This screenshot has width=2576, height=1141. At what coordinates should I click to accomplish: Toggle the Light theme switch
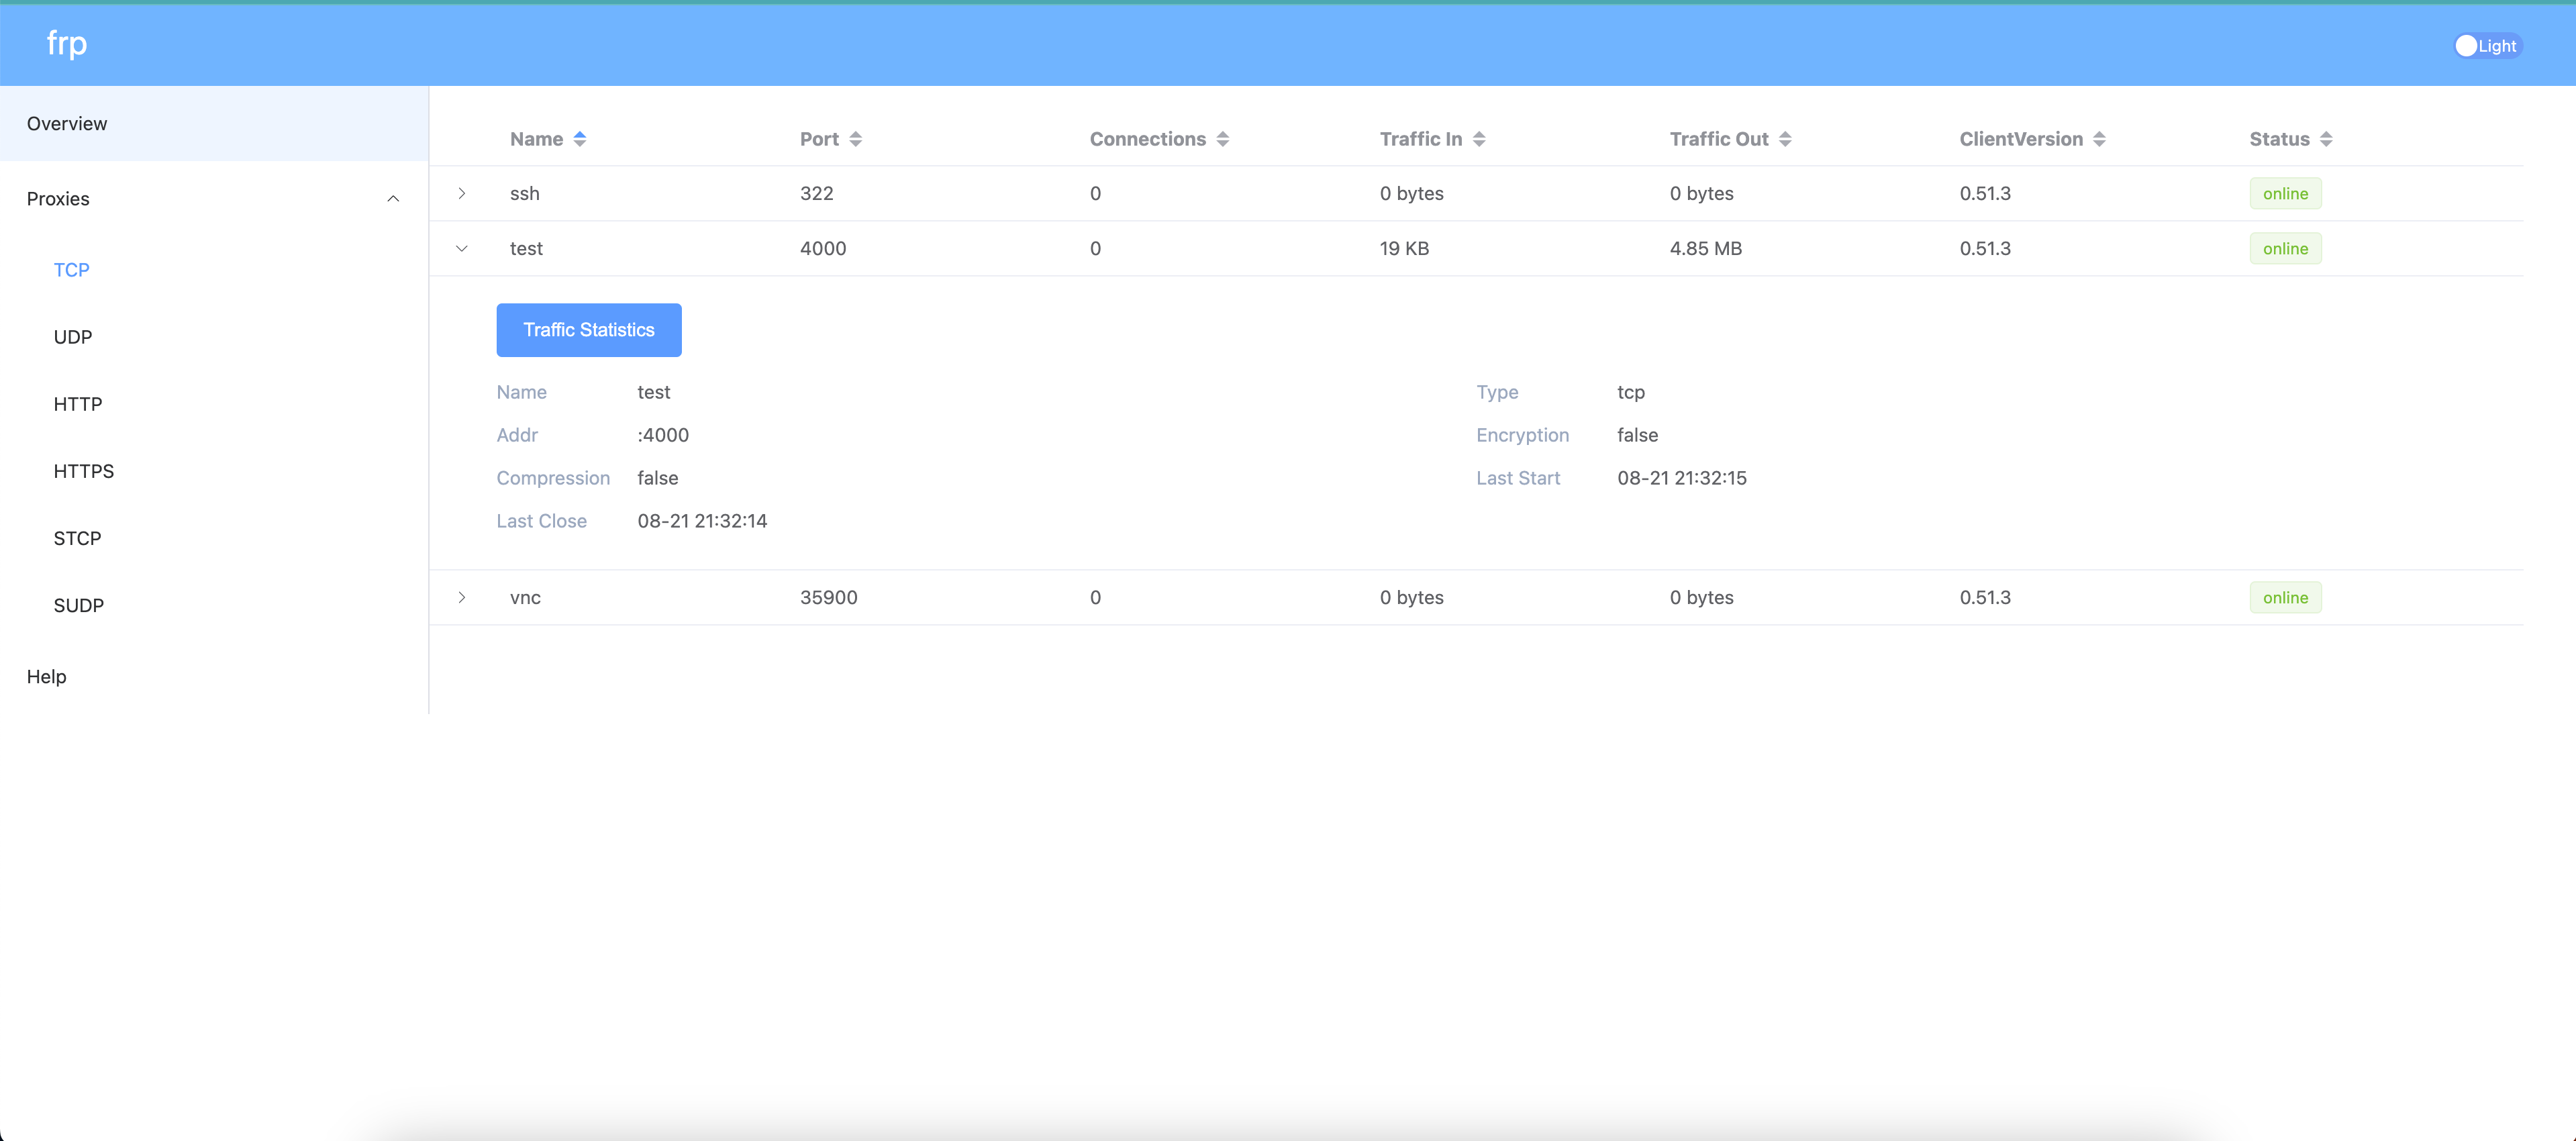pos(2487,46)
